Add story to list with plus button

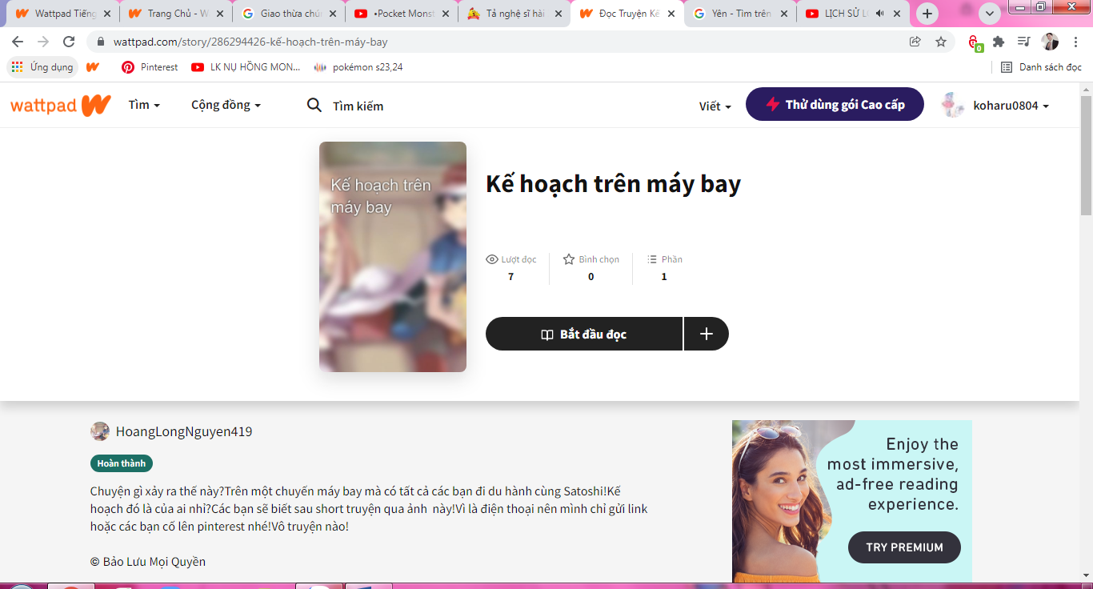point(707,334)
